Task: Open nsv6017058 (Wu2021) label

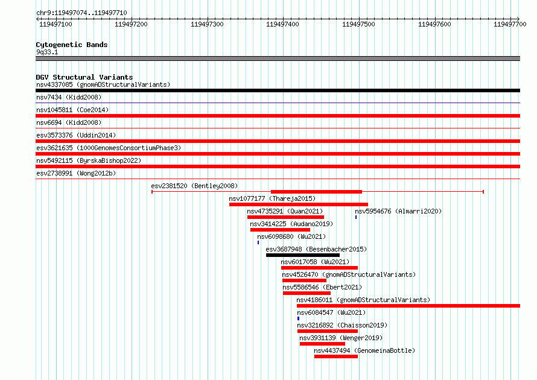Action: tap(315, 262)
